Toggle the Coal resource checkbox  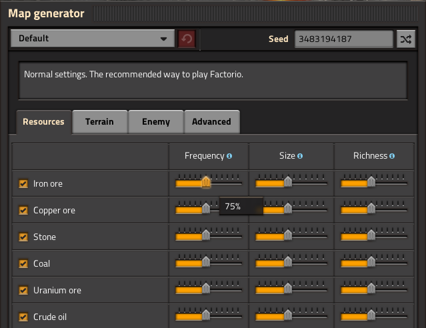(23, 263)
